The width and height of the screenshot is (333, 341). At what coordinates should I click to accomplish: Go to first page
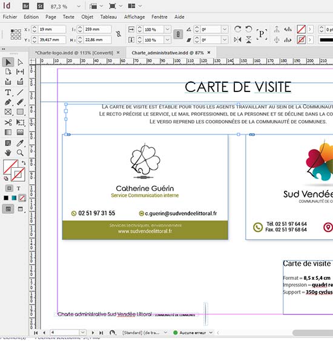tap(36, 333)
